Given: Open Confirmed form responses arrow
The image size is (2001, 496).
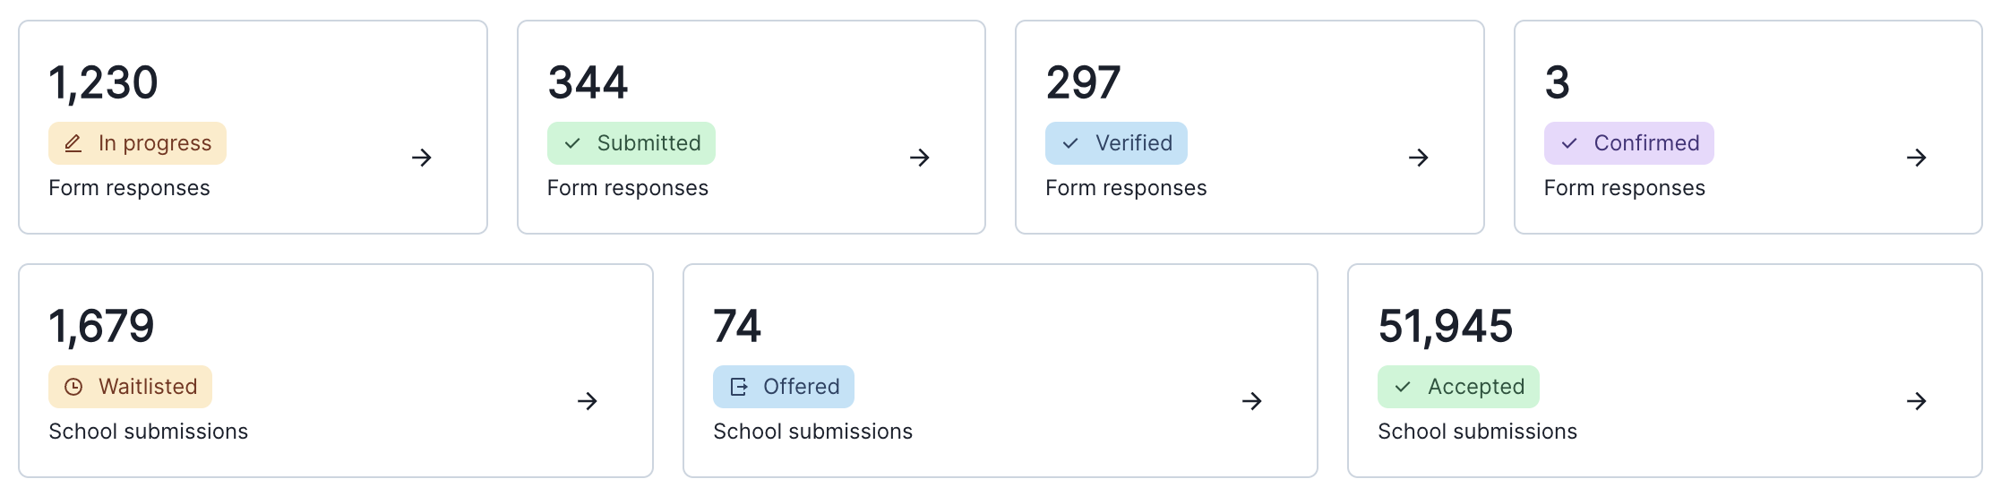Looking at the screenshot, I should click(1916, 158).
